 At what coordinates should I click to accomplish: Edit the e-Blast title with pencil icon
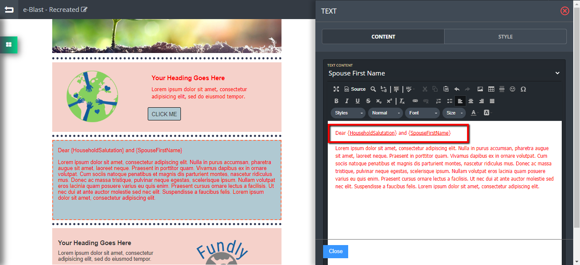84,9
